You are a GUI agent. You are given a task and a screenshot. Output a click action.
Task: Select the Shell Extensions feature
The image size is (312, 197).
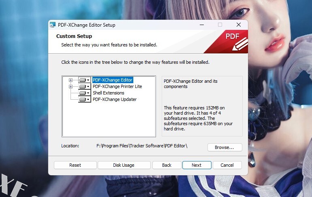tap(109, 93)
